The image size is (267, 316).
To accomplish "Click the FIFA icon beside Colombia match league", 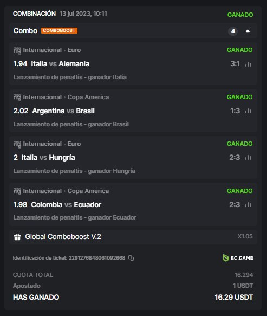I will click(x=17, y=191).
